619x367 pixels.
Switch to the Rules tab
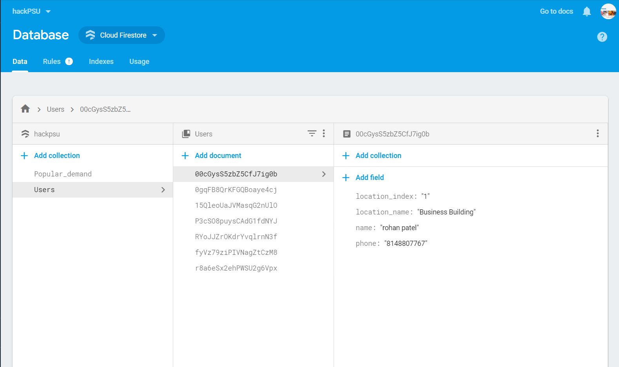52,62
